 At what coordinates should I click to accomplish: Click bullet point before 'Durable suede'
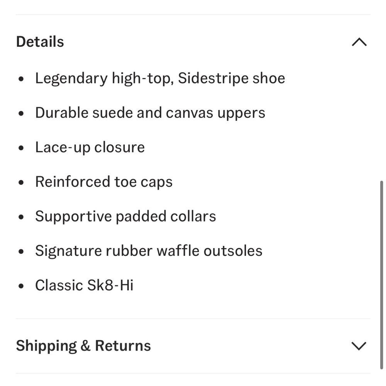(22, 113)
